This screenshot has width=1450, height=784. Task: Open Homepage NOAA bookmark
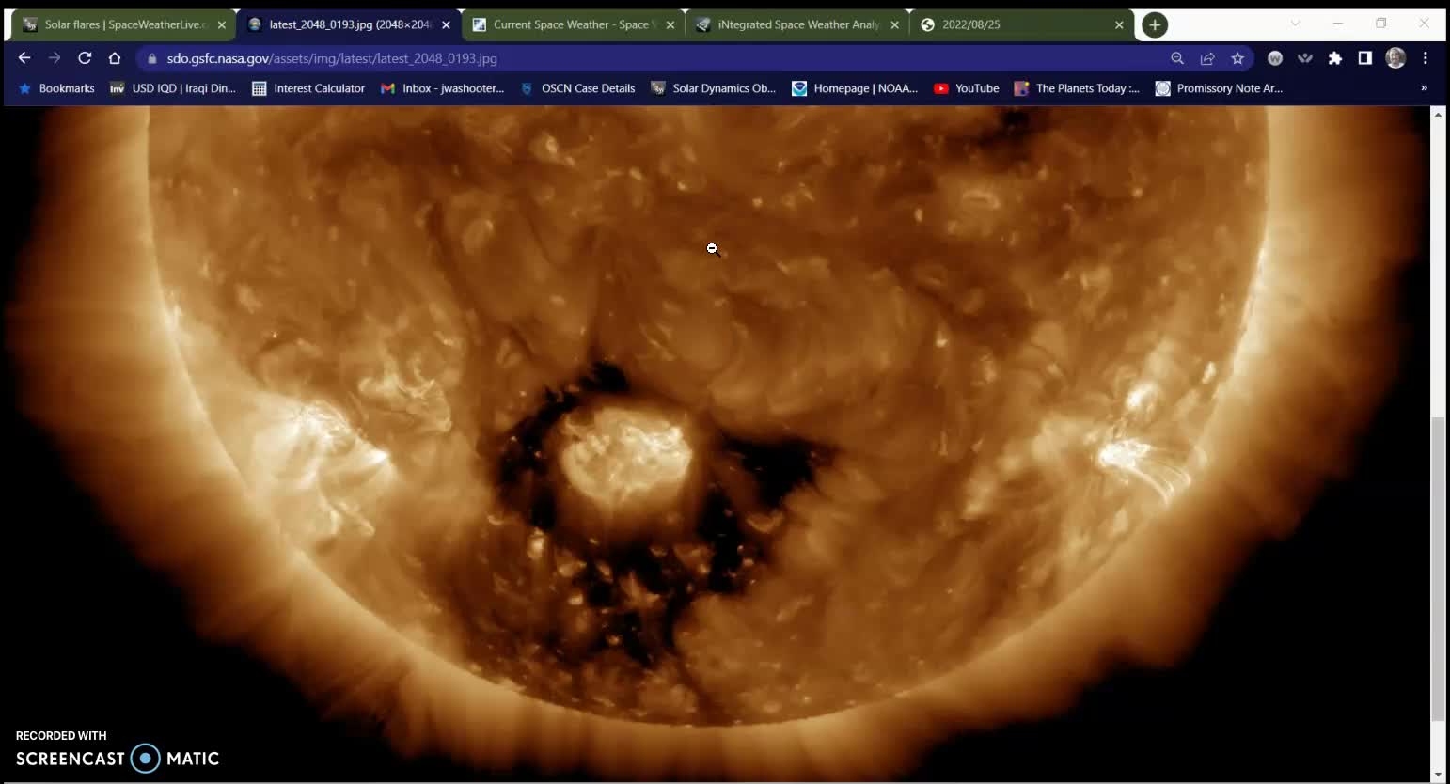coord(855,88)
